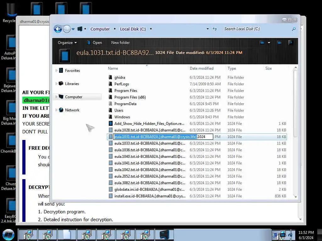Select the Program Files (x86) folder
Viewport: 322px width, 241px height.
(x=130, y=97)
